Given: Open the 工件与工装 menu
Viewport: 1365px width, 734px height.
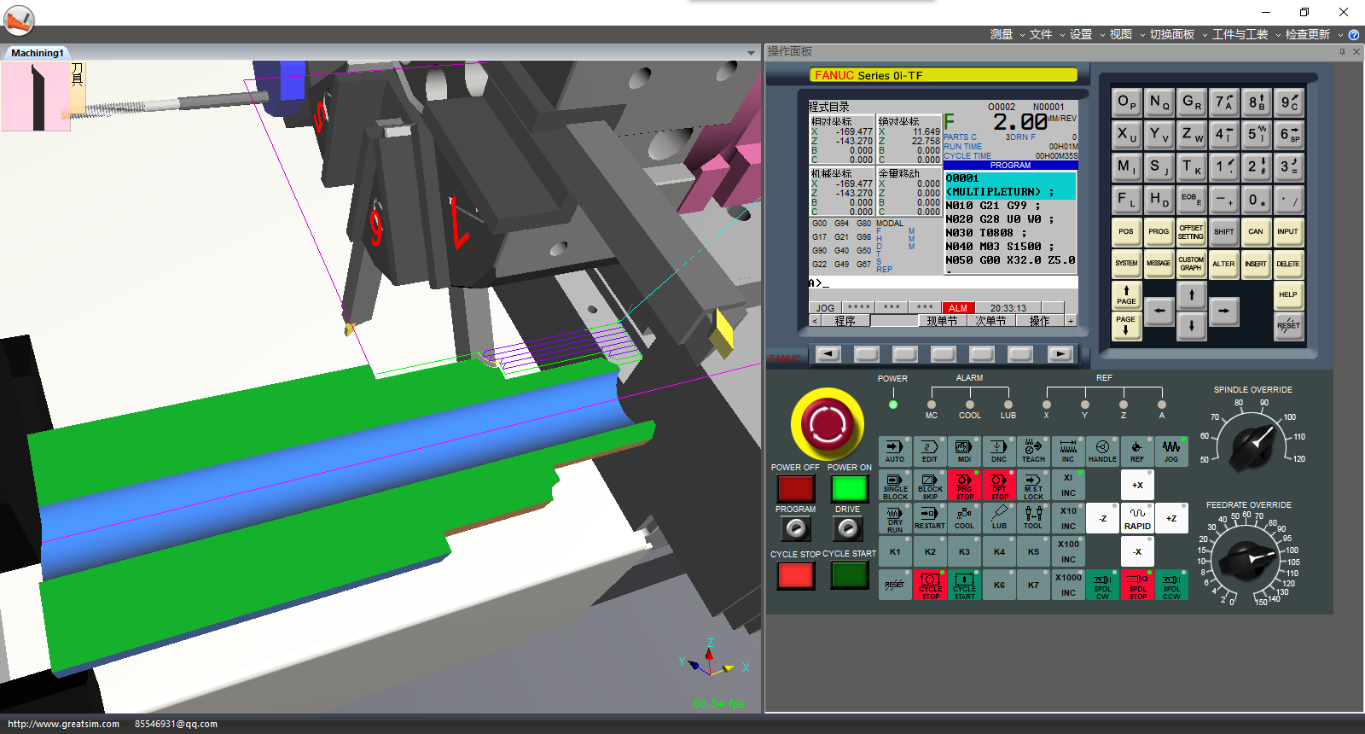Looking at the screenshot, I should [x=1246, y=34].
